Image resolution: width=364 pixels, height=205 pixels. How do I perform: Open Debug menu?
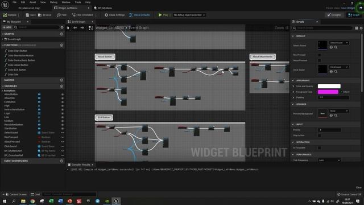53,2
